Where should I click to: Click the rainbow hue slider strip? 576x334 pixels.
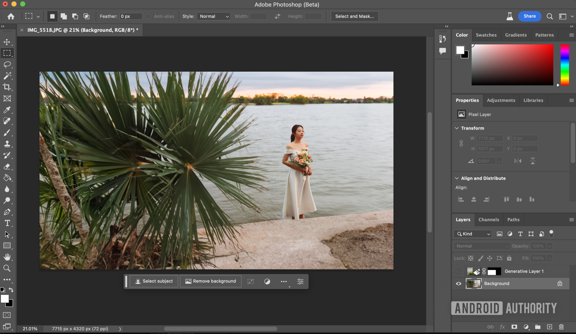point(565,65)
